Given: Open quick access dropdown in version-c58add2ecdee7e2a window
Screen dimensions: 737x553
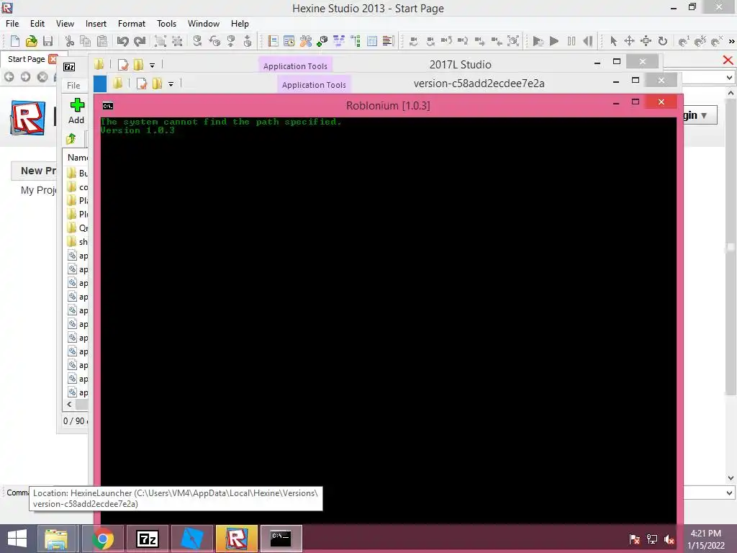Looking at the screenshot, I should click(171, 84).
